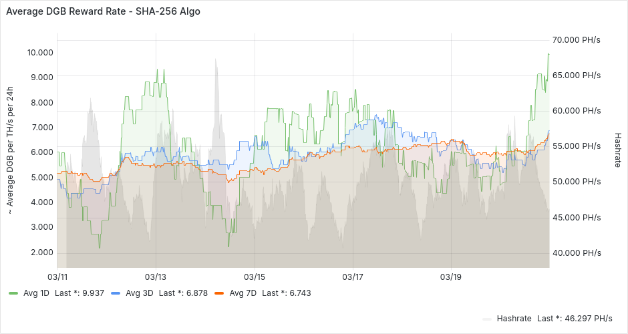This screenshot has height=334, width=628.
Task: Toggle the Avg 7D series in legend
Action: [x=242, y=293]
